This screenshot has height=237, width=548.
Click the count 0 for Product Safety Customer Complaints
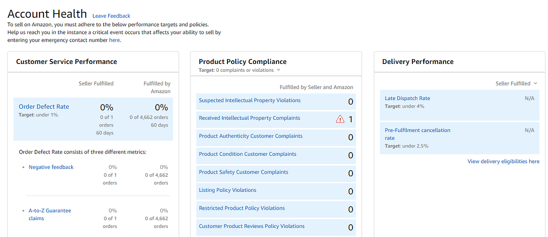[351, 174]
